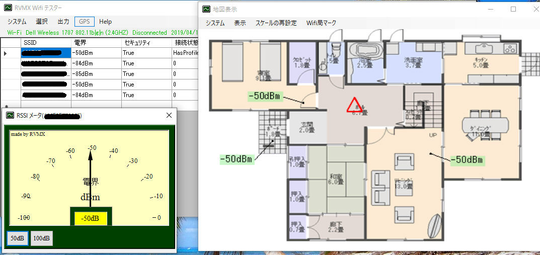Open the 出力 menu in Wifi tester

click(63, 22)
